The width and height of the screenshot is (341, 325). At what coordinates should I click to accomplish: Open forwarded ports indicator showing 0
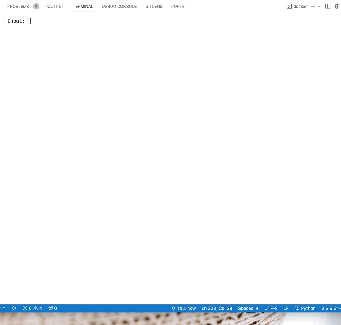(53, 308)
